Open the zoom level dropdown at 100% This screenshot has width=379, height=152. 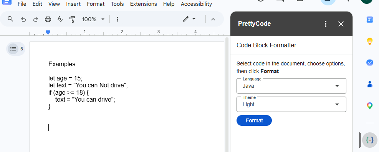(x=93, y=19)
